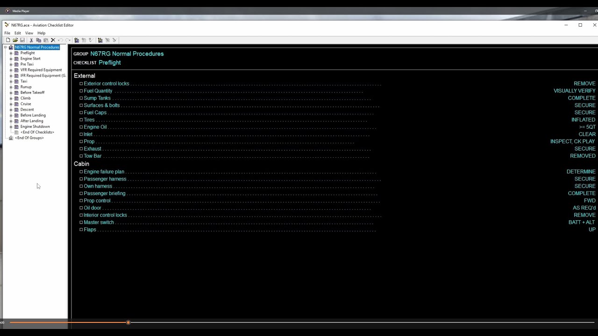Image resolution: width=598 pixels, height=336 pixels.
Task: Click the checkmark with arrow toolbar icon
Action: click(91, 40)
